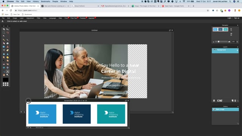
Task: Click the Navigator zoom percentage field
Action: point(233,42)
